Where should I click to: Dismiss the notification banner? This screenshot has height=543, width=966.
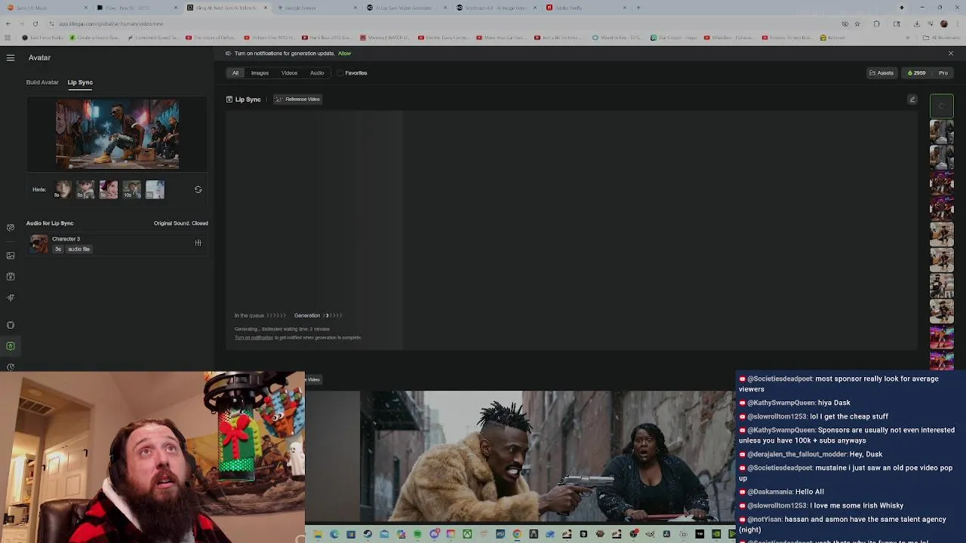point(950,54)
